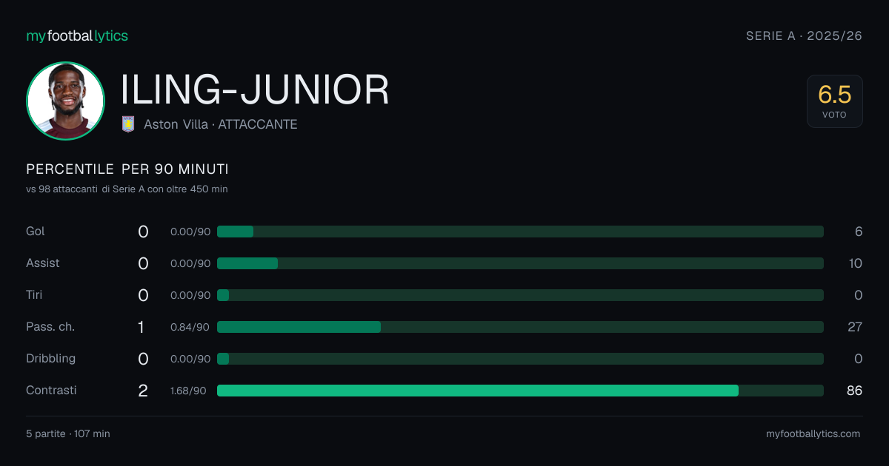Click the Aston Villa club crest
Screen dimensions: 889x466
point(128,124)
